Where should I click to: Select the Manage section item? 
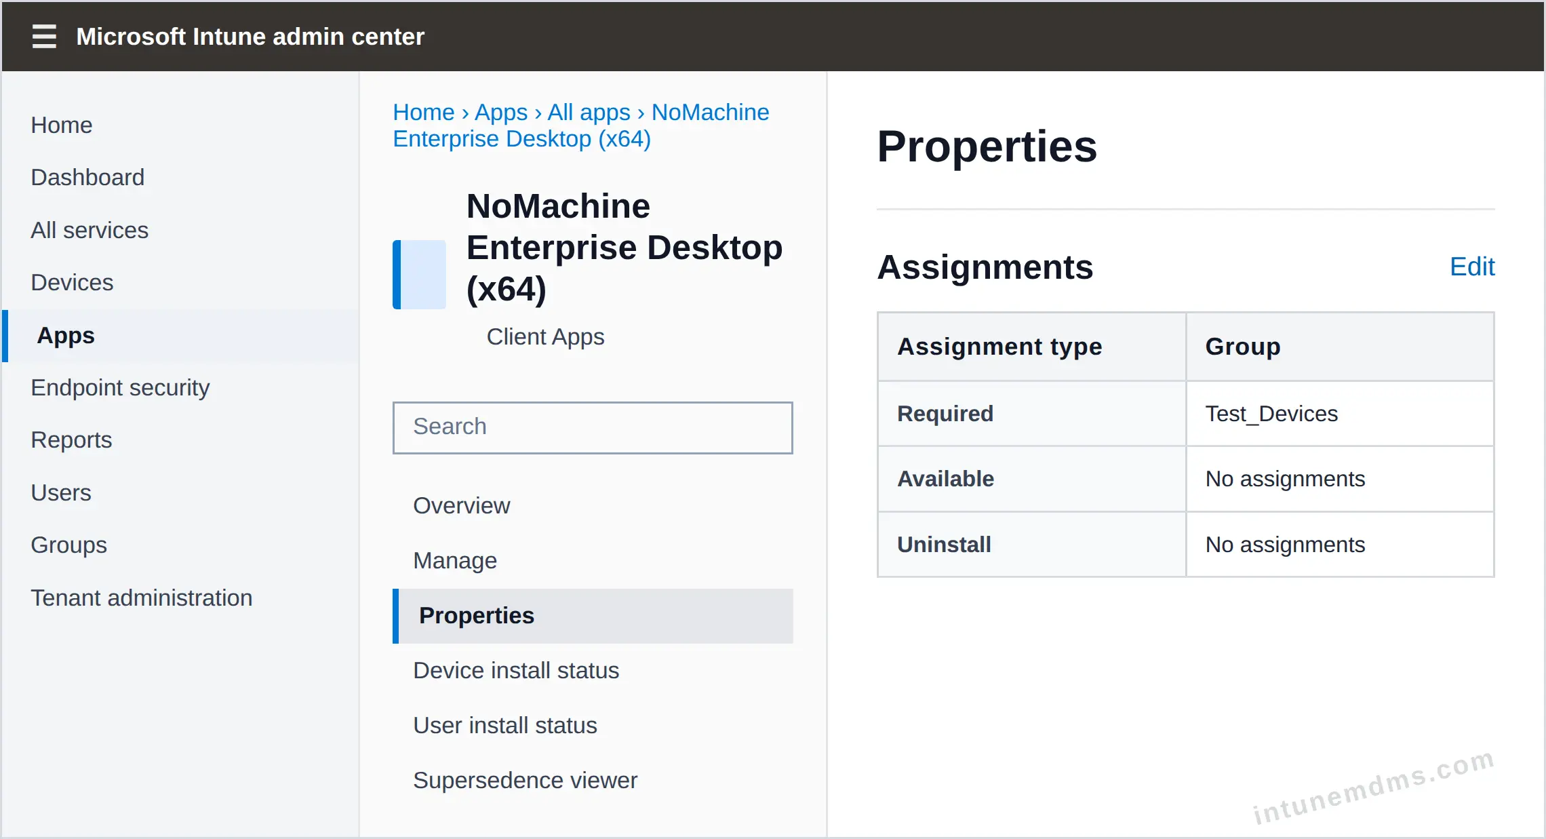point(593,560)
